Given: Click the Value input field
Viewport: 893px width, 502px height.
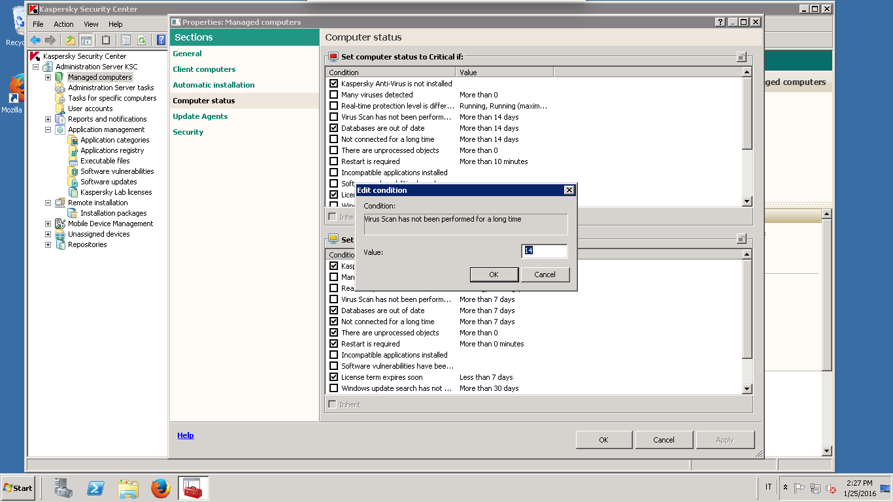Looking at the screenshot, I should [x=544, y=251].
